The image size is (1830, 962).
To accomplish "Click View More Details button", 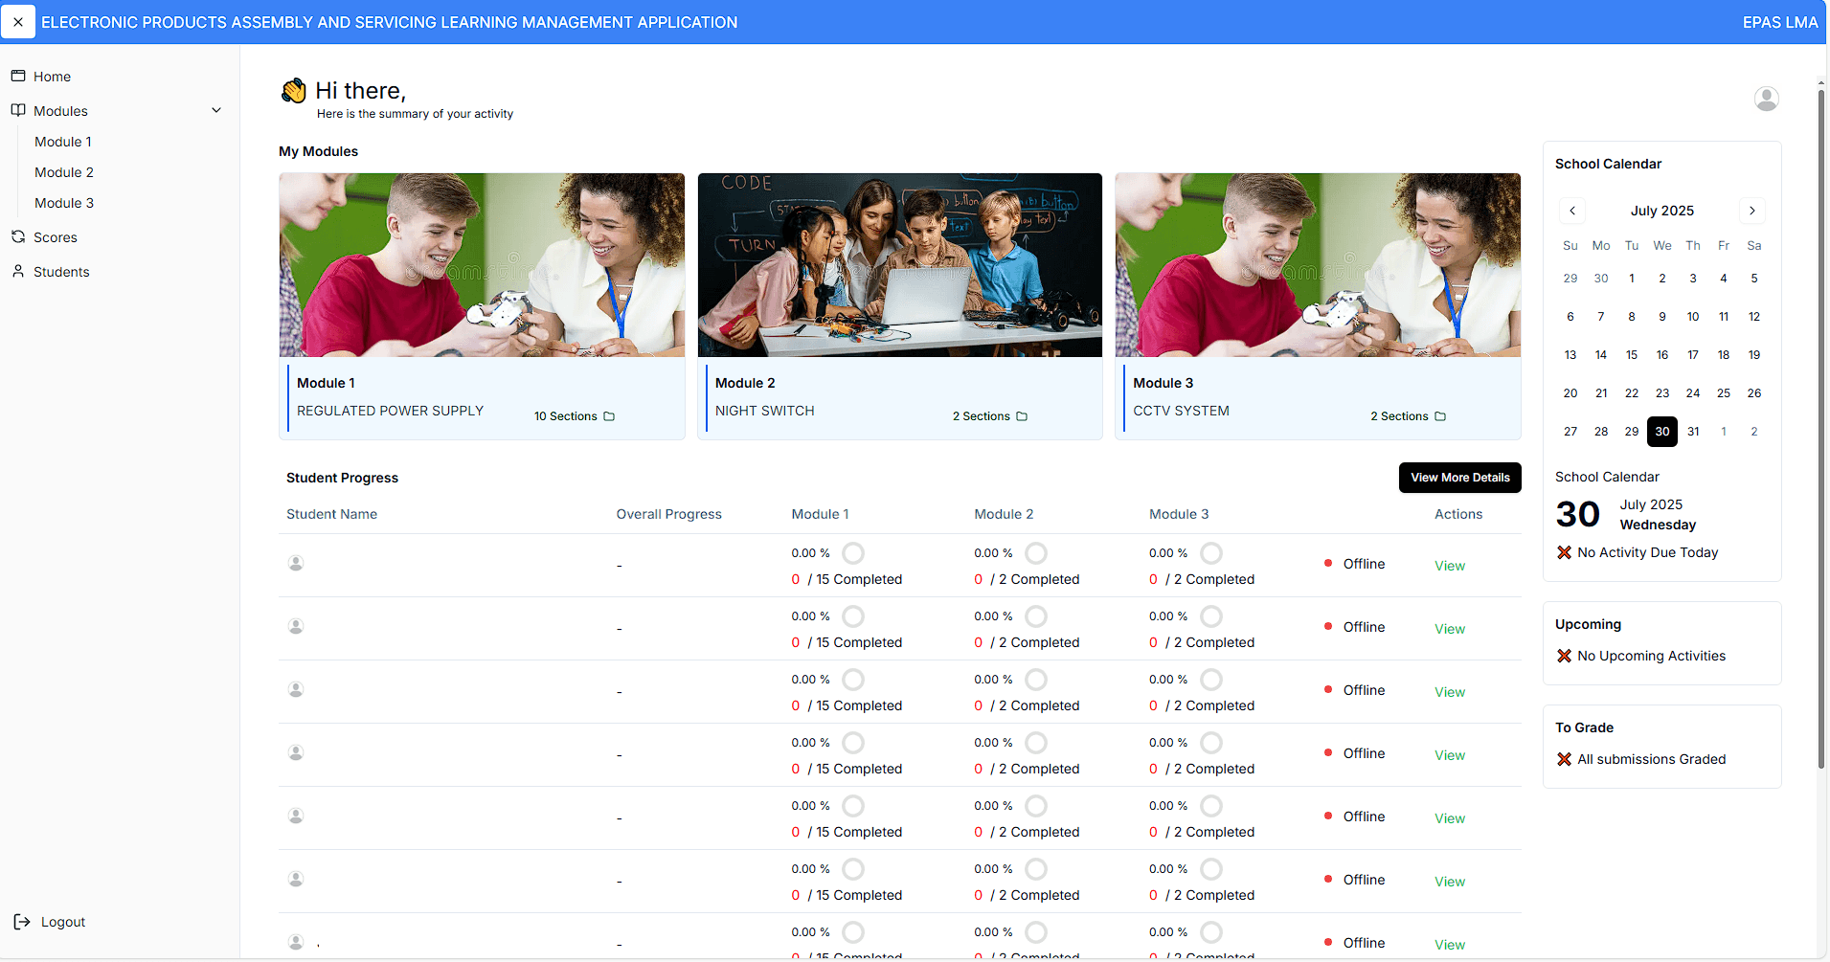I will (x=1459, y=478).
